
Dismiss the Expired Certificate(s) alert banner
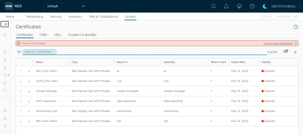[x=296, y=43]
